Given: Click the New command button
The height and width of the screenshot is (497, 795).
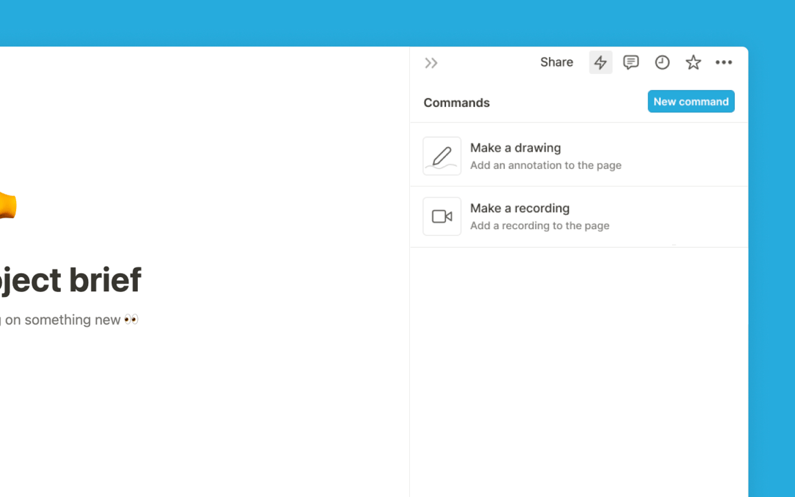Looking at the screenshot, I should click(x=691, y=102).
